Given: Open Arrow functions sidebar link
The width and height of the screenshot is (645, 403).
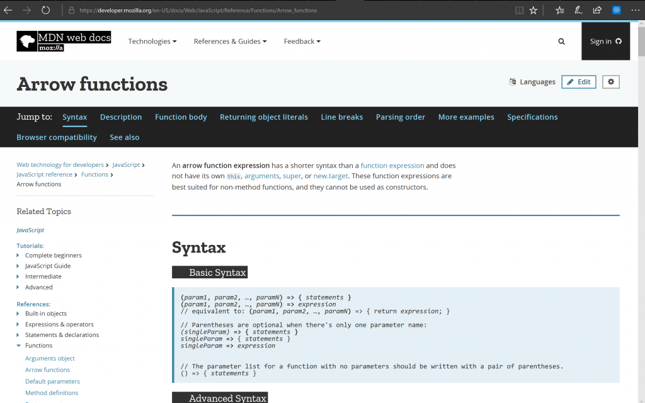Looking at the screenshot, I should (47, 370).
